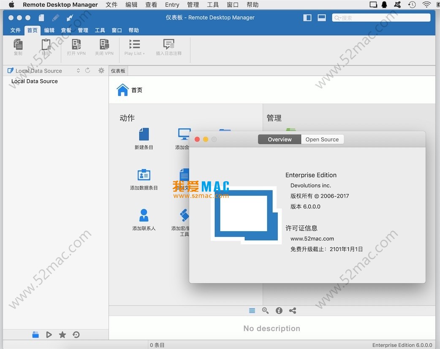440x349 pixels.
Task: Click the search field in the title bar
Action: (x=381, y=18)
